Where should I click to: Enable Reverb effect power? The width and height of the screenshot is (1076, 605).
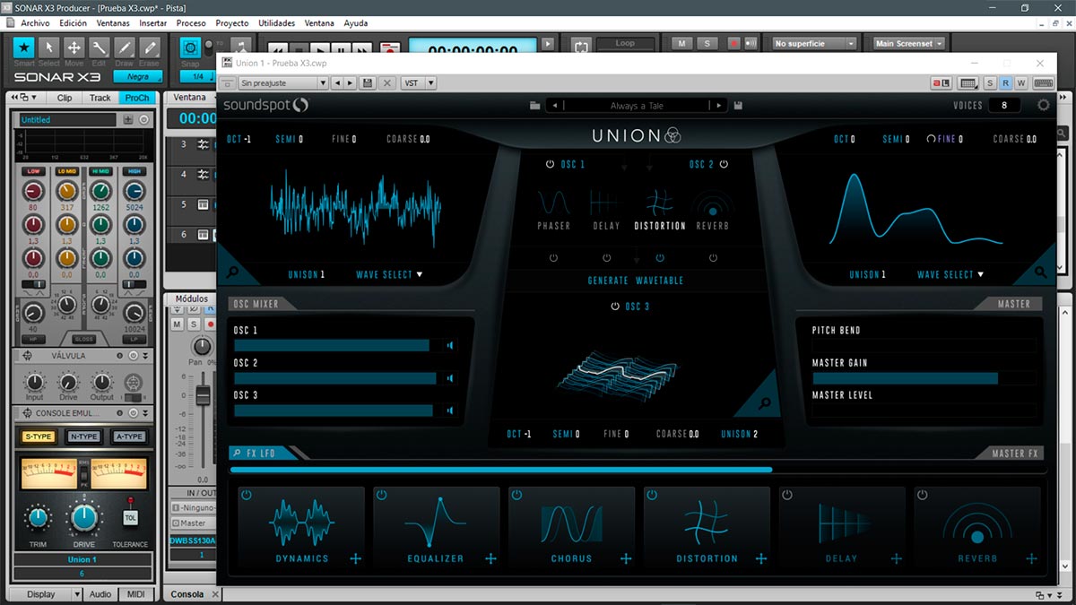click(x=922, y=495)
